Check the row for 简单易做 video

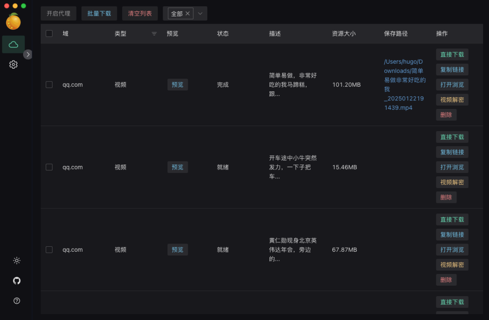(49, 85)
